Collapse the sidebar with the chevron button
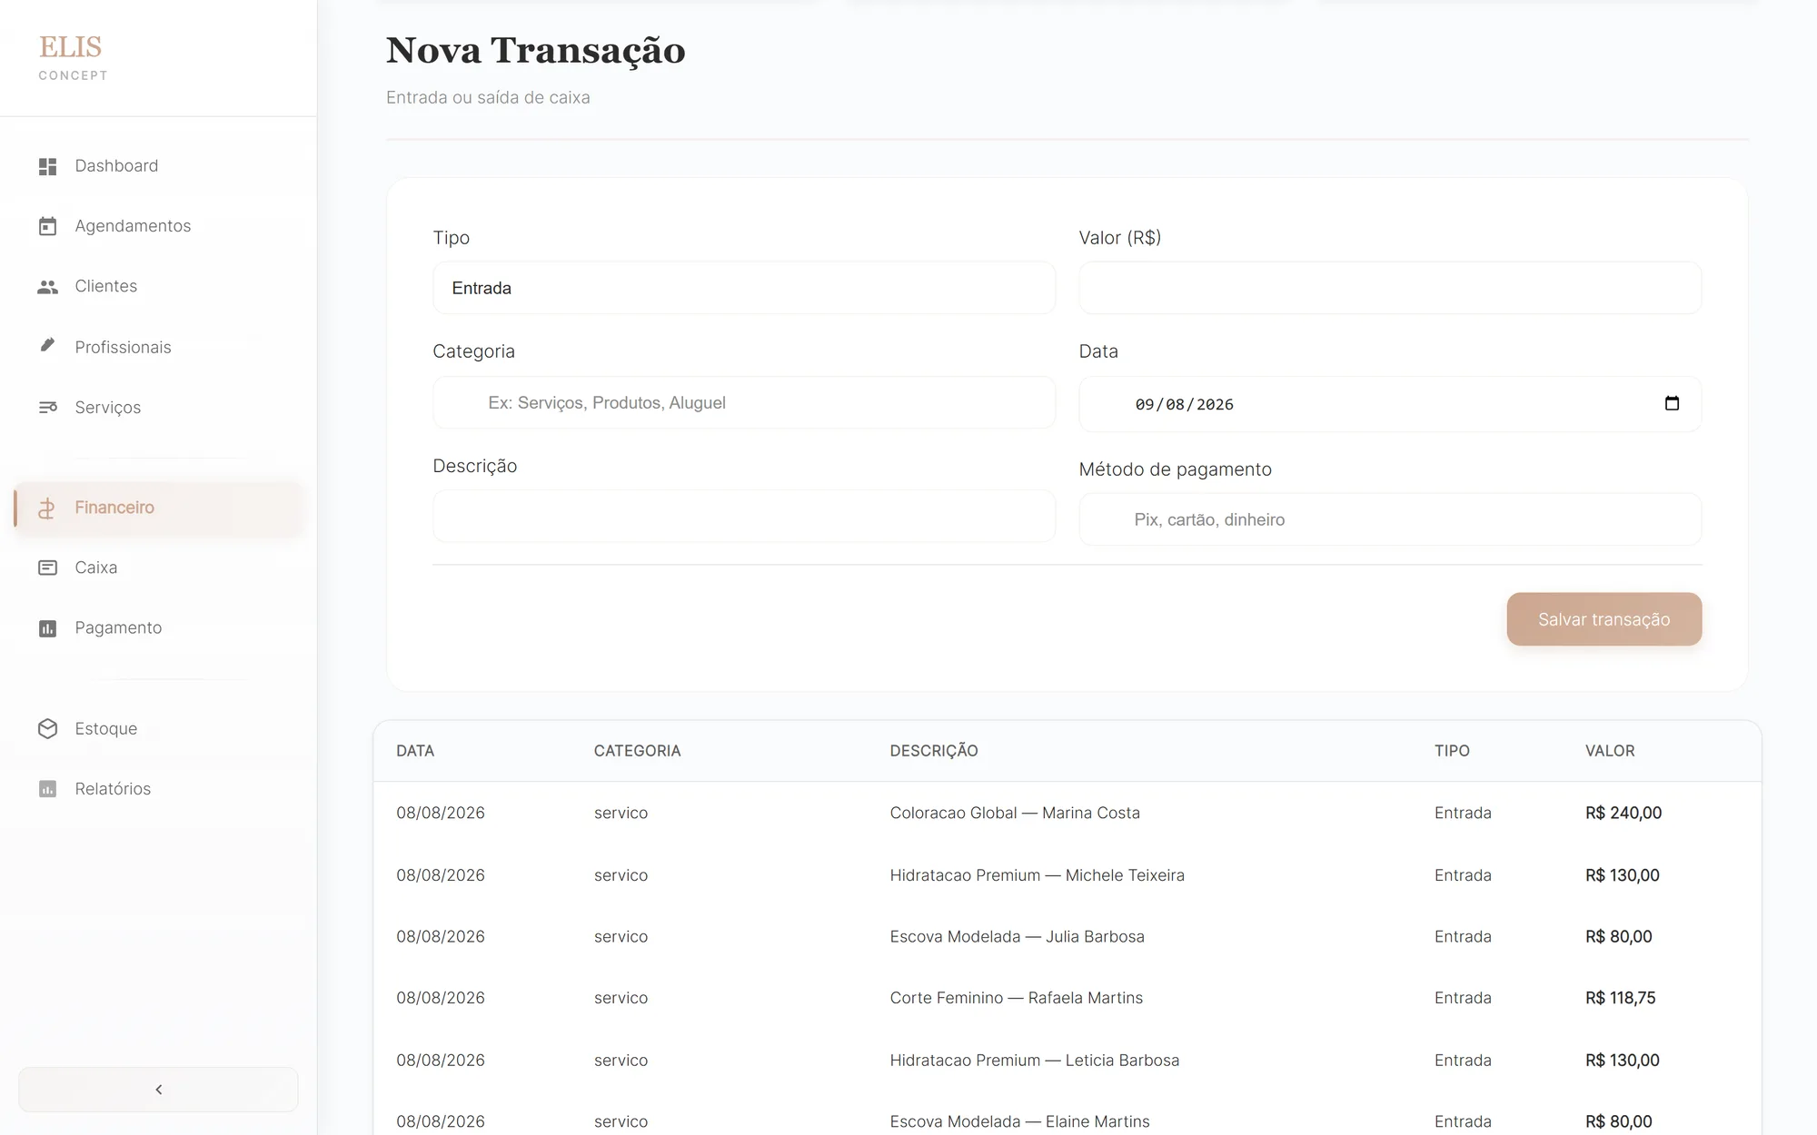 click(158, 1090)
